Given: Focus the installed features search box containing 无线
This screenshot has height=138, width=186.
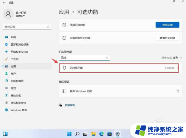Looking at the screenshot, I should click(x=84, y=58).
